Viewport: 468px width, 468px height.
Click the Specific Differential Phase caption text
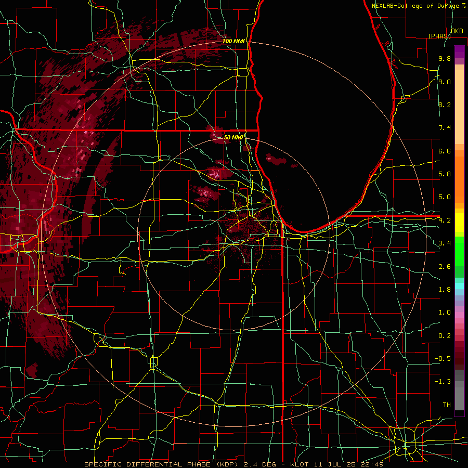click(233, 464)
